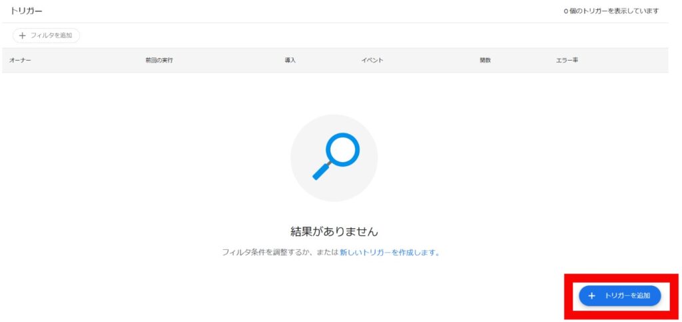Click the 結果がありません heading

coord(334,231)
